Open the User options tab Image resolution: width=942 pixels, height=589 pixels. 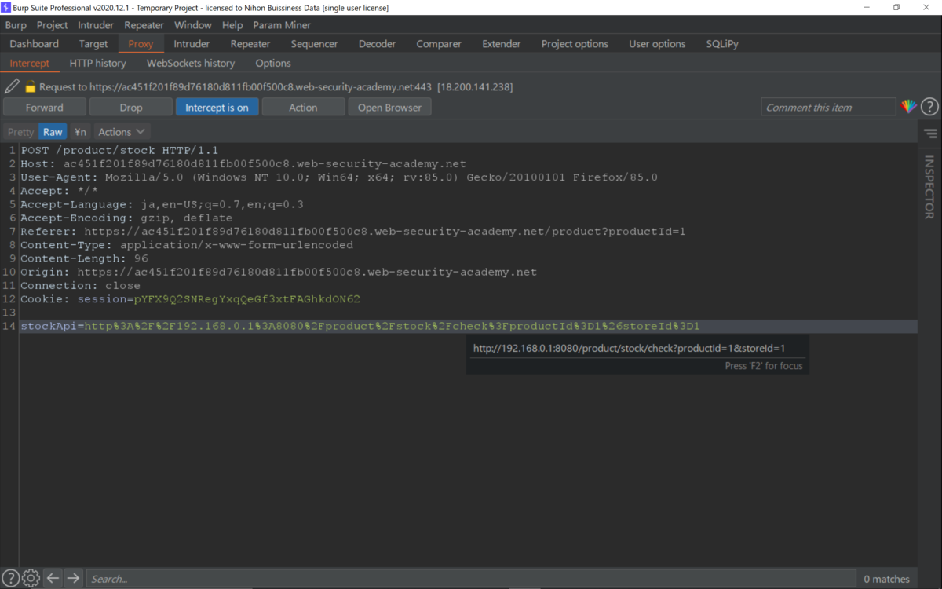point(657,44)
